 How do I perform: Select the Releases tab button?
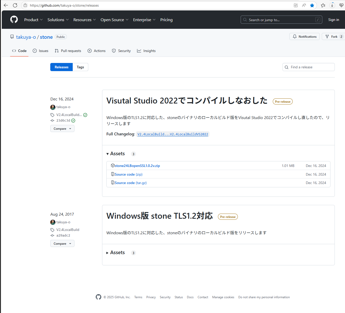click(x=61, y=67)
